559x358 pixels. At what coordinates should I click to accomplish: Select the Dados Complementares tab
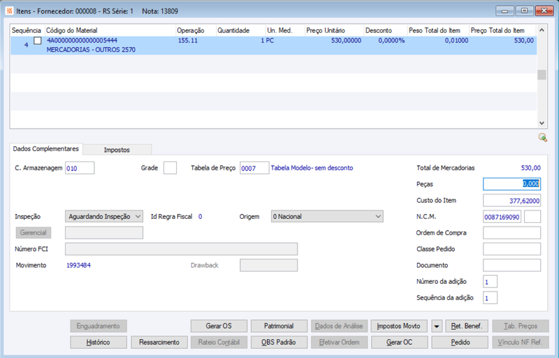click(x=46, y=149)
